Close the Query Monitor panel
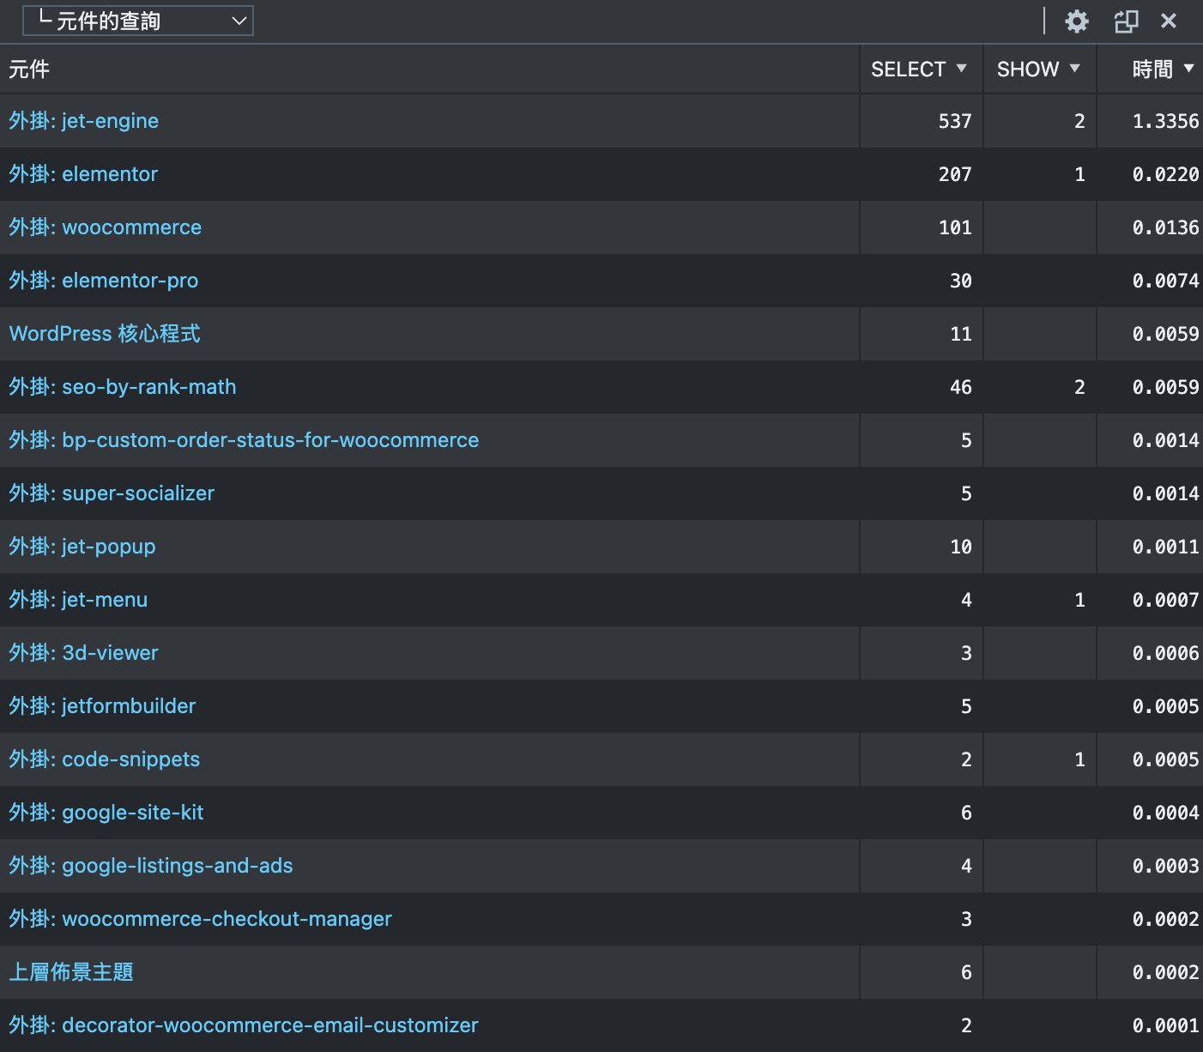1203x1052 pixels. point(1169,21)
